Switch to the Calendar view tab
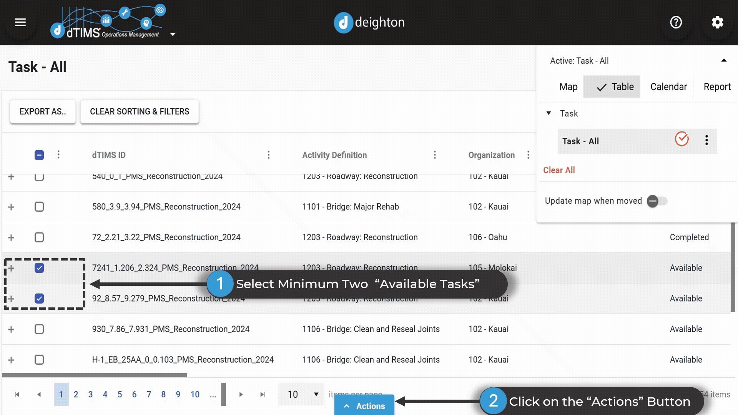The height and width of the screenshot is (415, 738). (668, 86)
